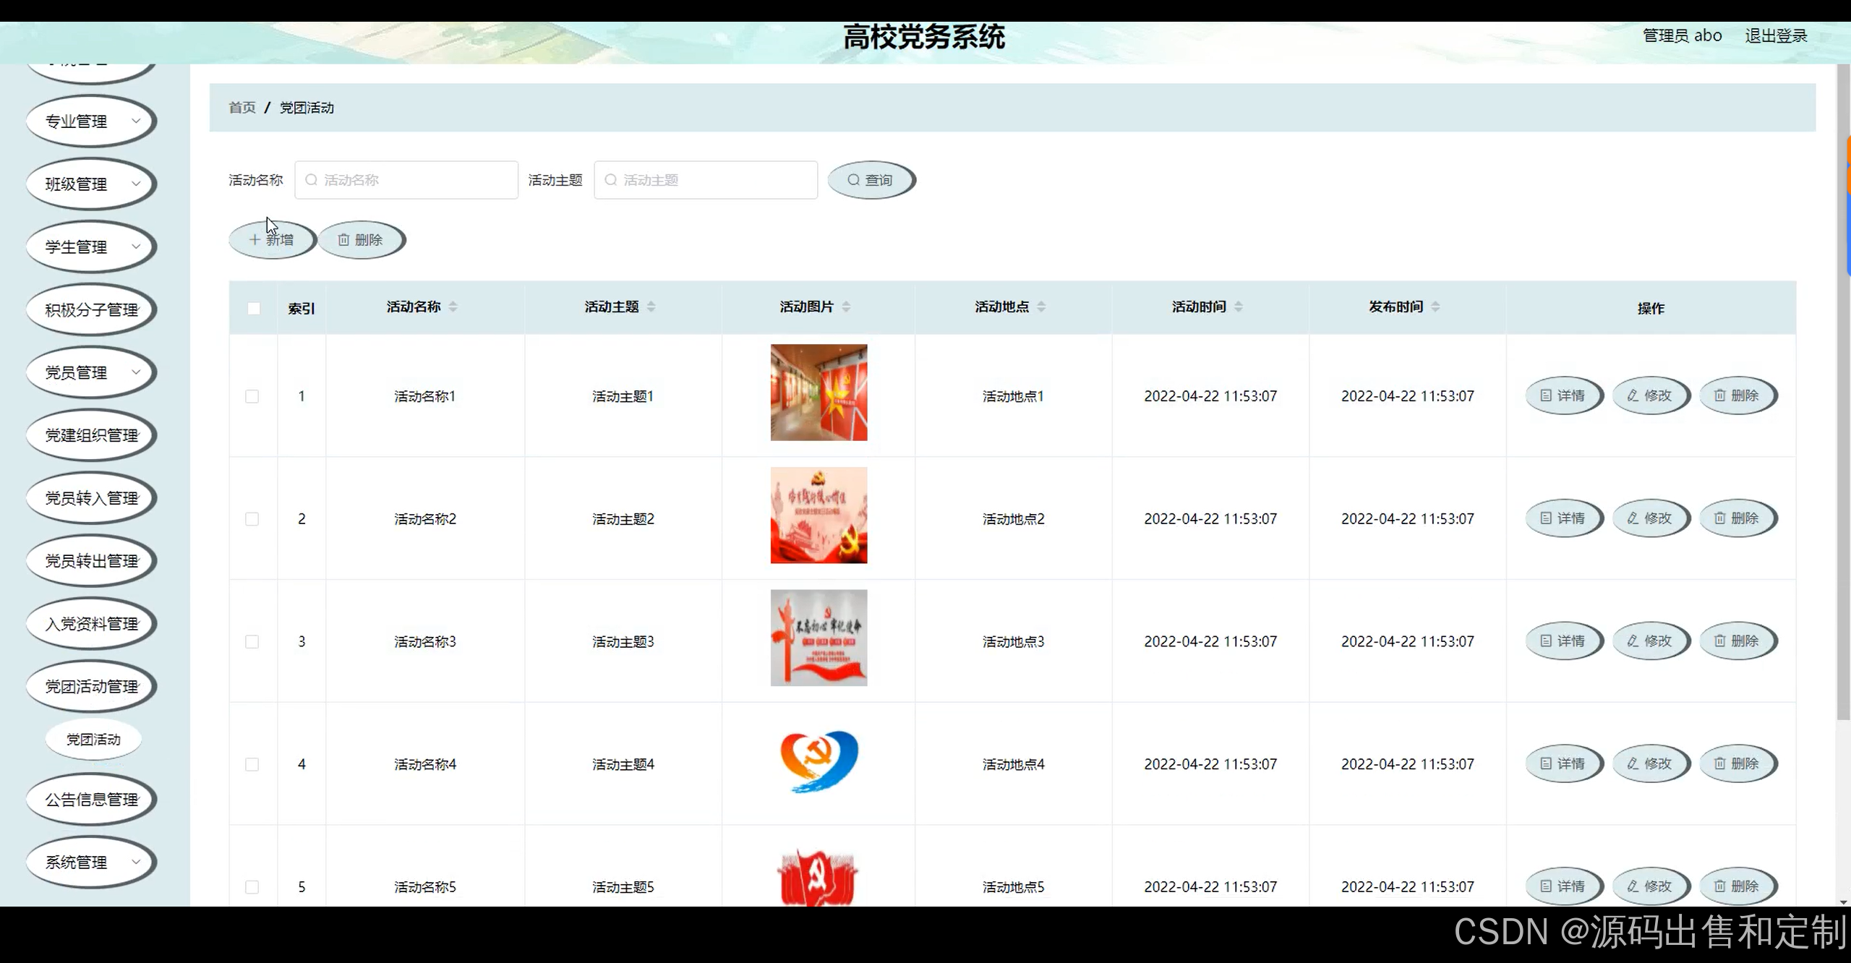1851x963 pixels.
Task: Expand the 学生管理 menu
Action: coord(90,247)
